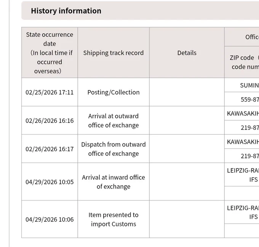
Task: Click the LEIPZIG office cell for 10:05 entry
Action: pyautogui.click(x=242, y=174)
